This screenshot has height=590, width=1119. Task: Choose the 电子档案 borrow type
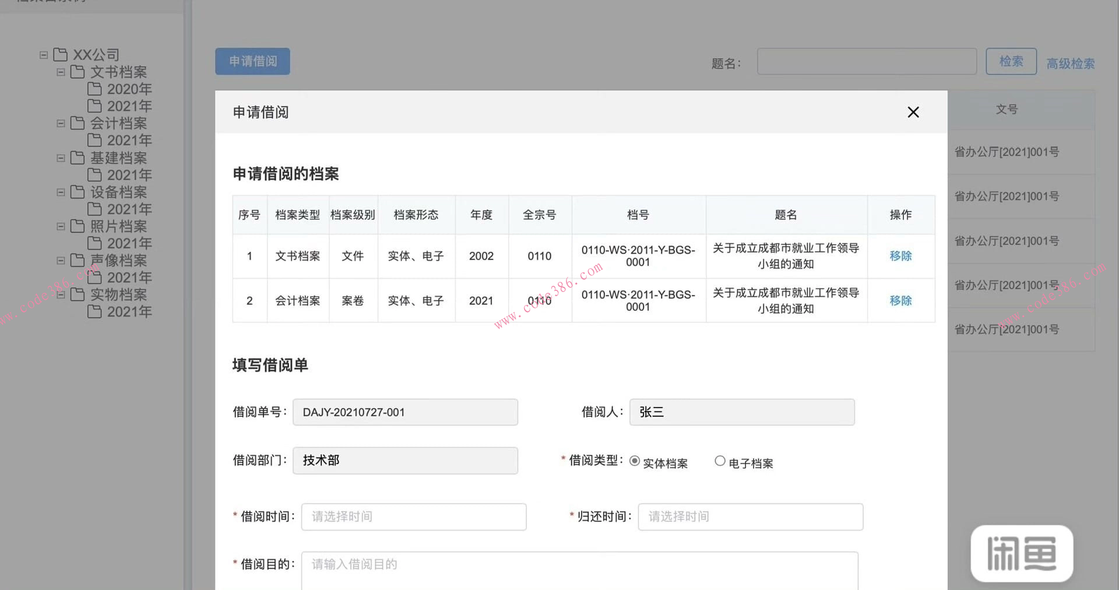(720, 461)
